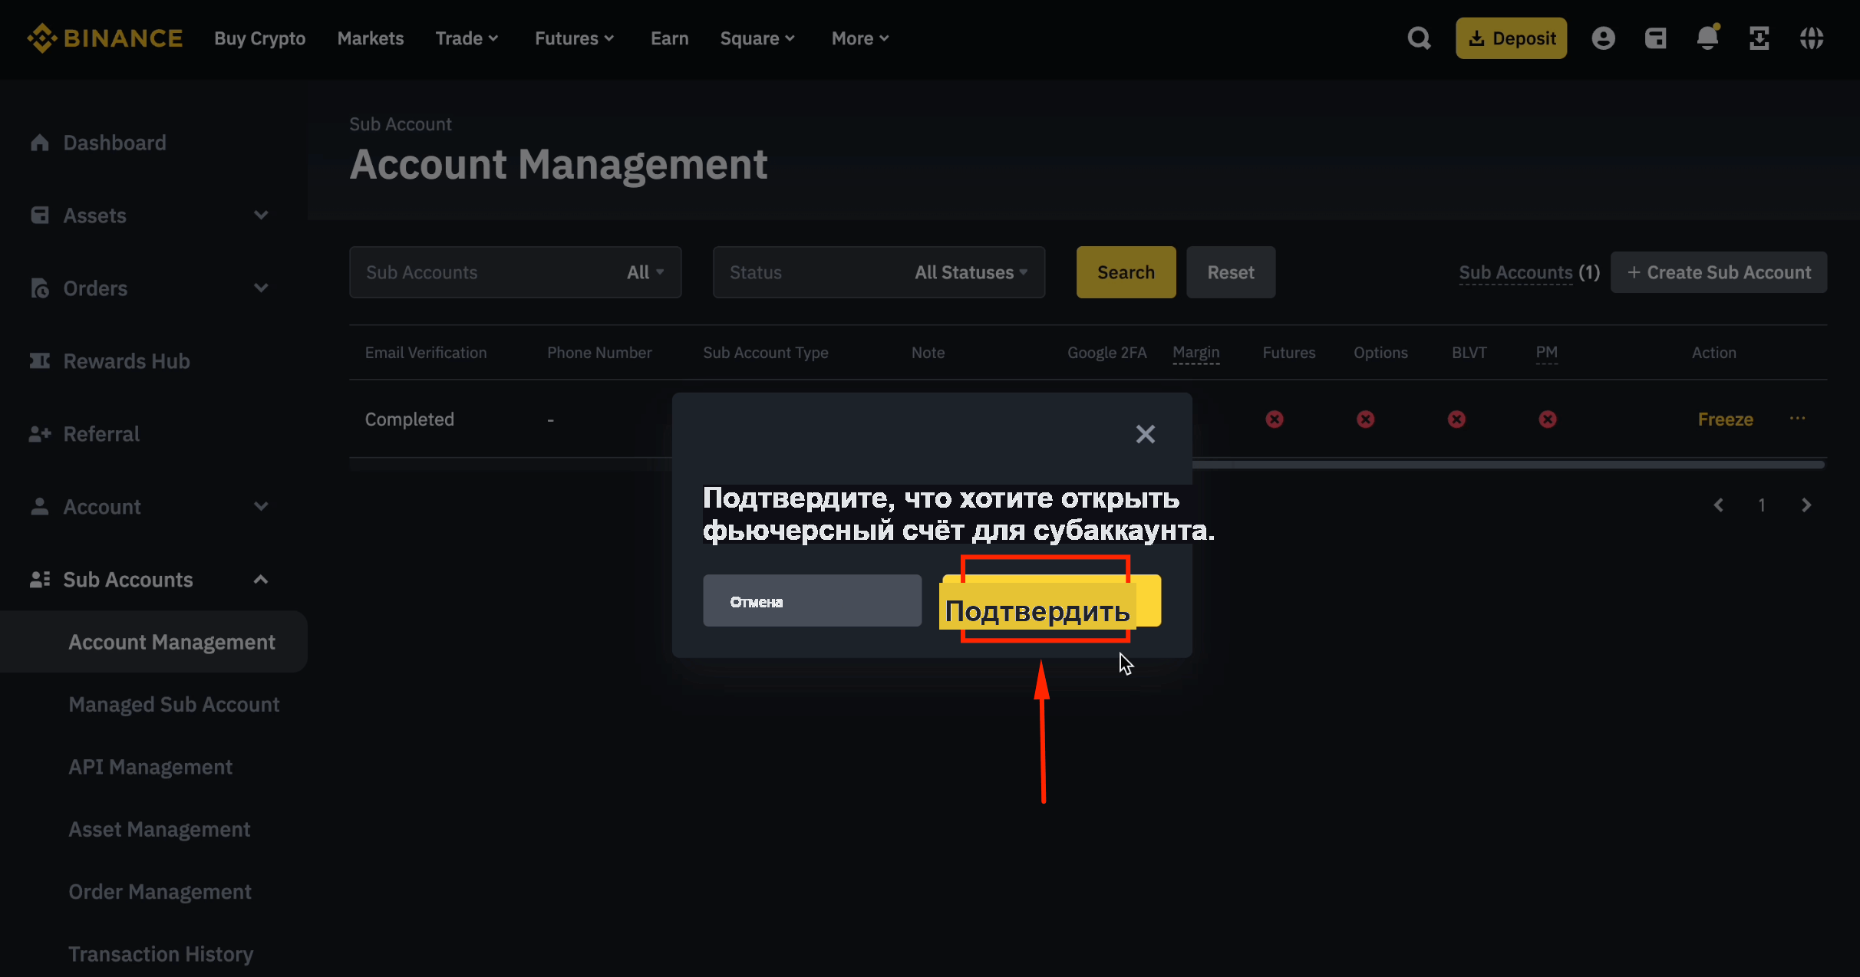Click the Rewards Hub label

click(126, 361)
